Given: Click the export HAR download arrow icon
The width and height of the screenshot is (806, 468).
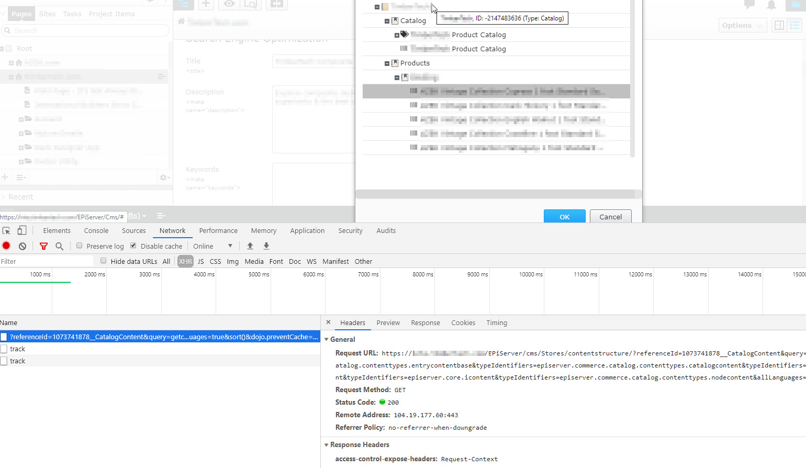Looking at the screenshot, I should coord(266,246).
